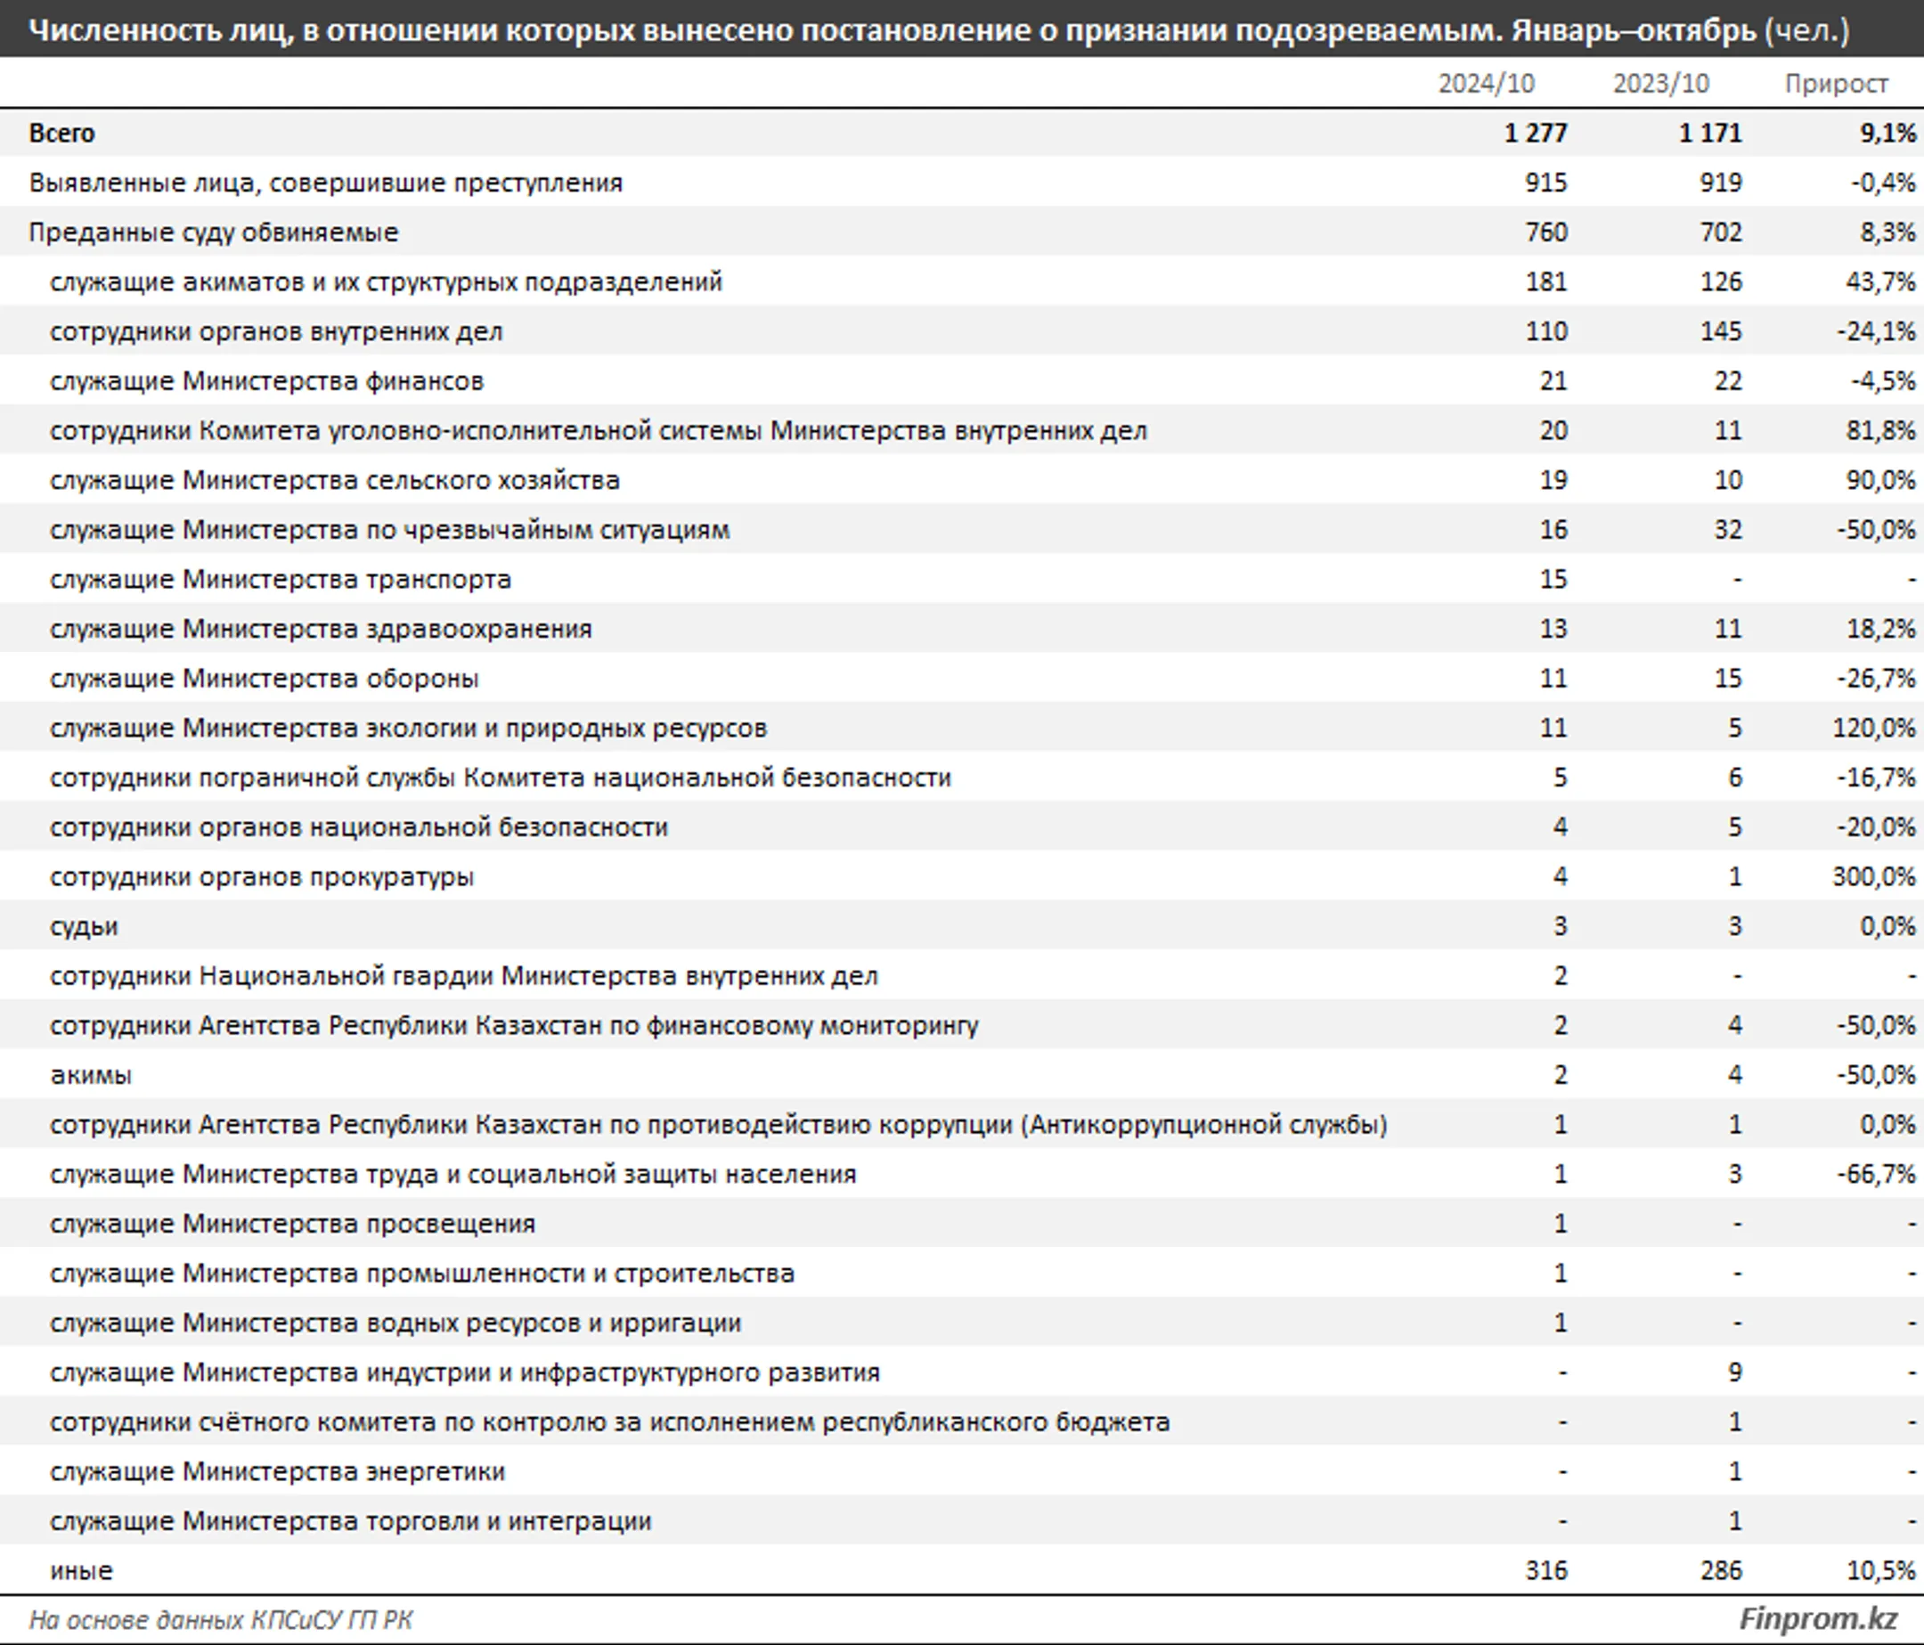Click the "-4,5%" growth value

click(x=1882, y=381)
